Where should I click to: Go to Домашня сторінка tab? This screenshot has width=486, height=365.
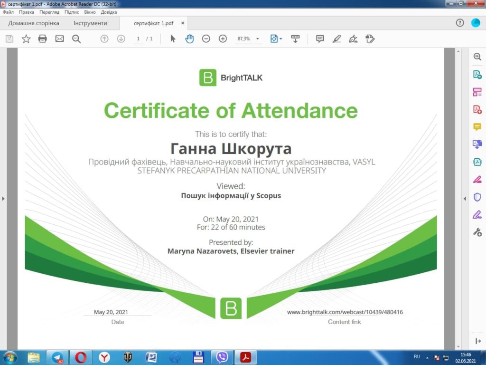coord(34,23)
